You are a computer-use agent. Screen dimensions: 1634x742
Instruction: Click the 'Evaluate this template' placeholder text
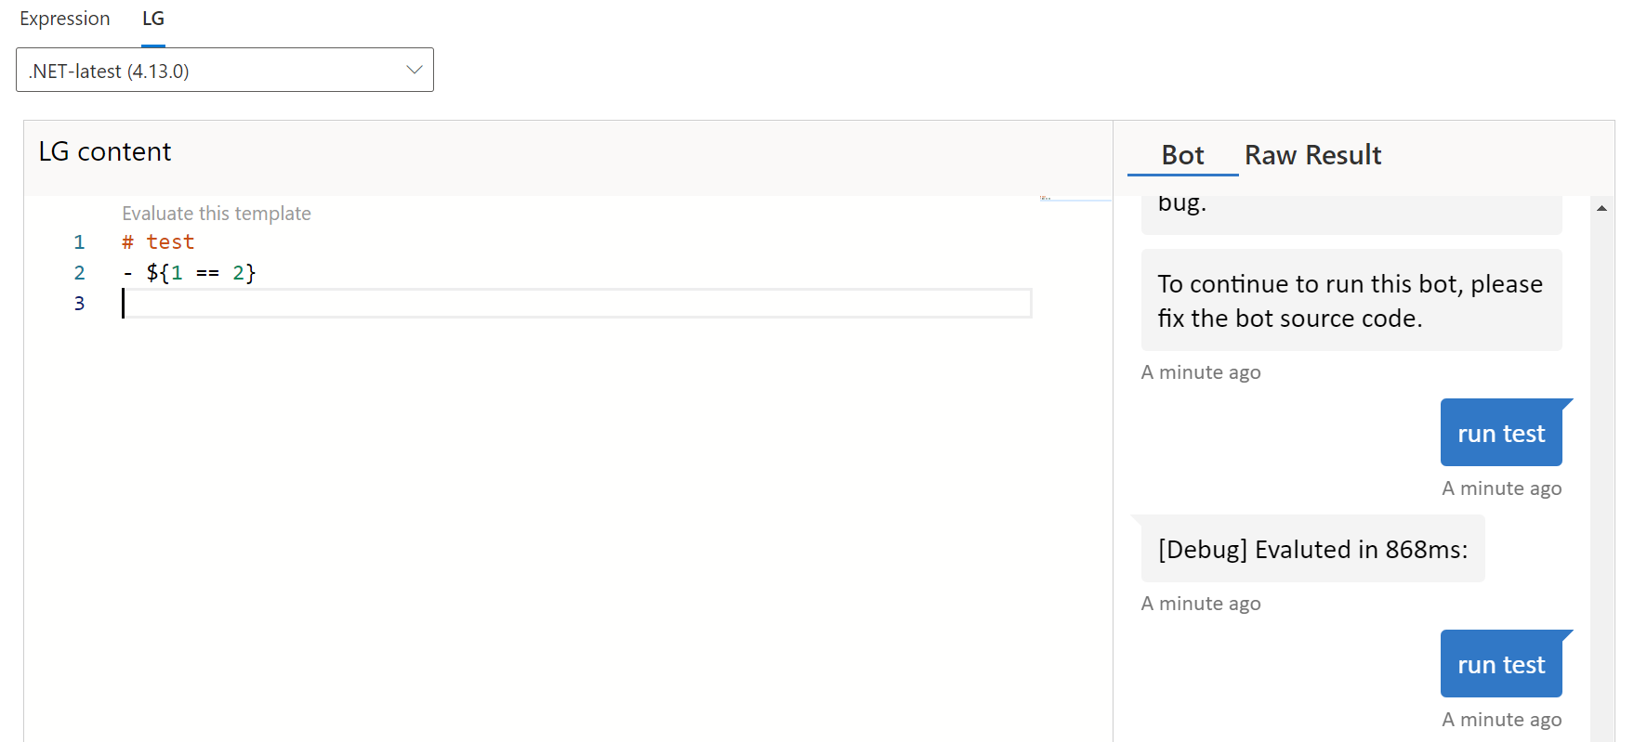click(x=216, y=213)
